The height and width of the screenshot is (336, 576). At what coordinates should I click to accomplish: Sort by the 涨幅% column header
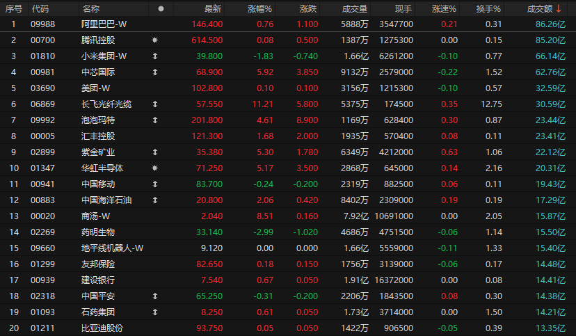(x=259, y=9)
